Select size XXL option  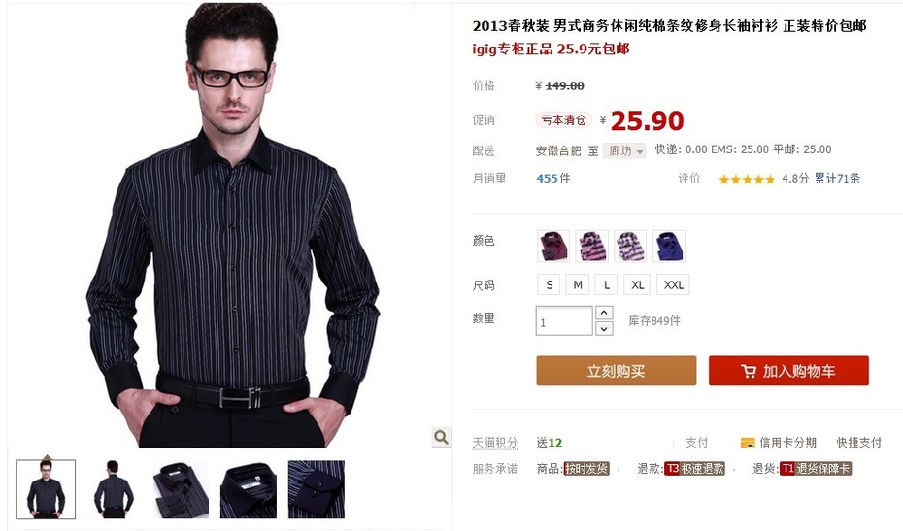pos(673,284)
